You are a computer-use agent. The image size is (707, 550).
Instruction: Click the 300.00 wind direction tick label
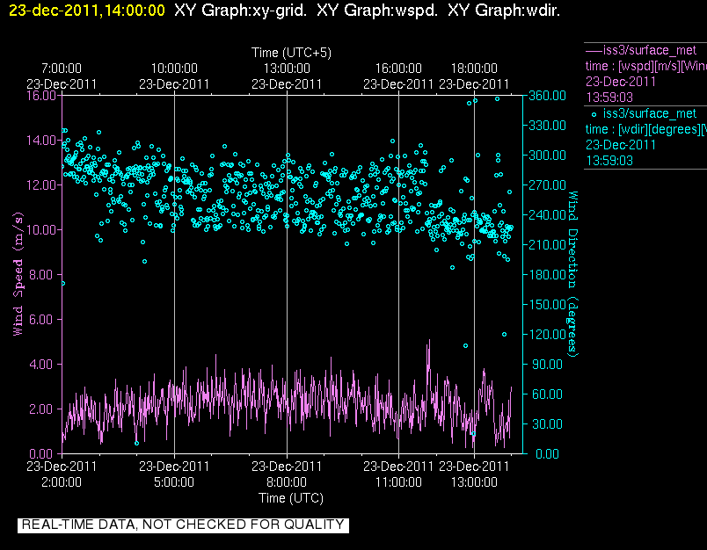click(547, 155)
